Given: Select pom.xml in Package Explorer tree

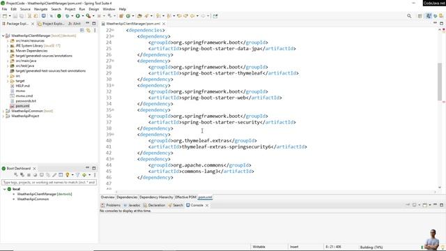Looking at the screenshot, I should coord(22,106).
